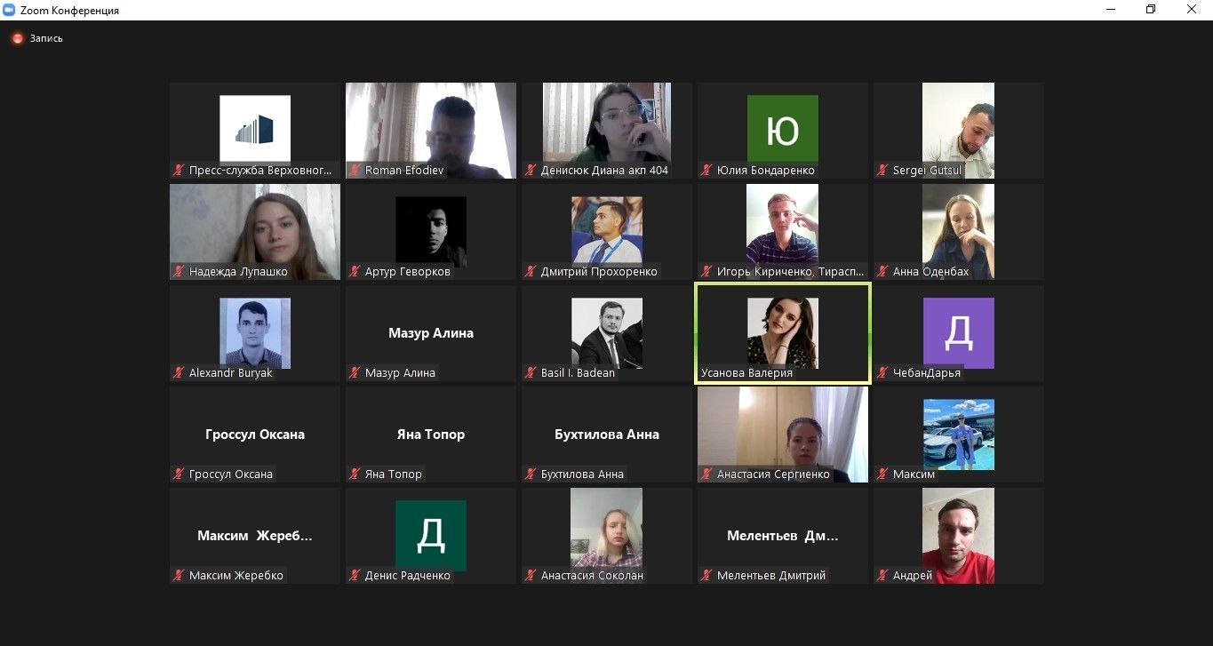
Task: Click muted mic icon next to Яна Топор
Action: point(355,474)
